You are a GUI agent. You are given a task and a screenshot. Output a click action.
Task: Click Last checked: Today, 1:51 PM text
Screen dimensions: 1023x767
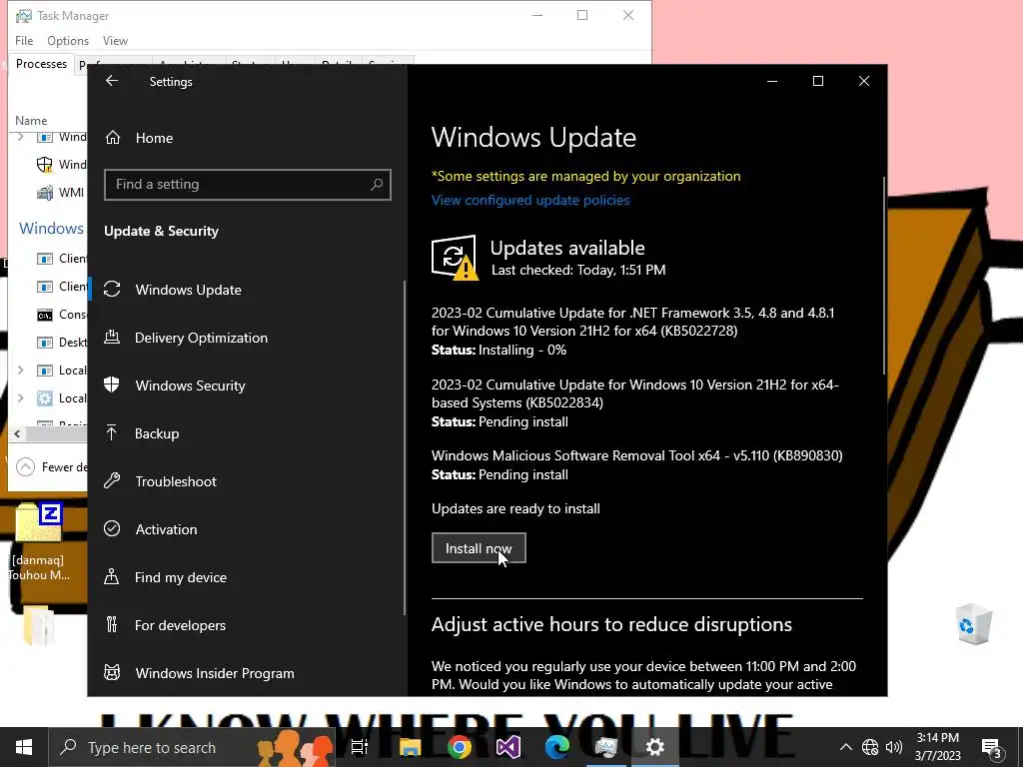(x=578, y=270)
